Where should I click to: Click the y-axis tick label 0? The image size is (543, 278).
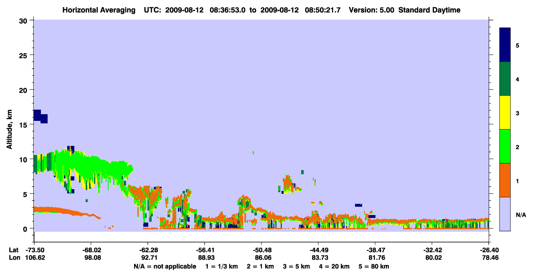pos(25,228)
